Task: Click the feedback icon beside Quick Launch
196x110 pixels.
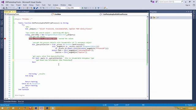Action: pyautogui.click(x=156, y=2)
